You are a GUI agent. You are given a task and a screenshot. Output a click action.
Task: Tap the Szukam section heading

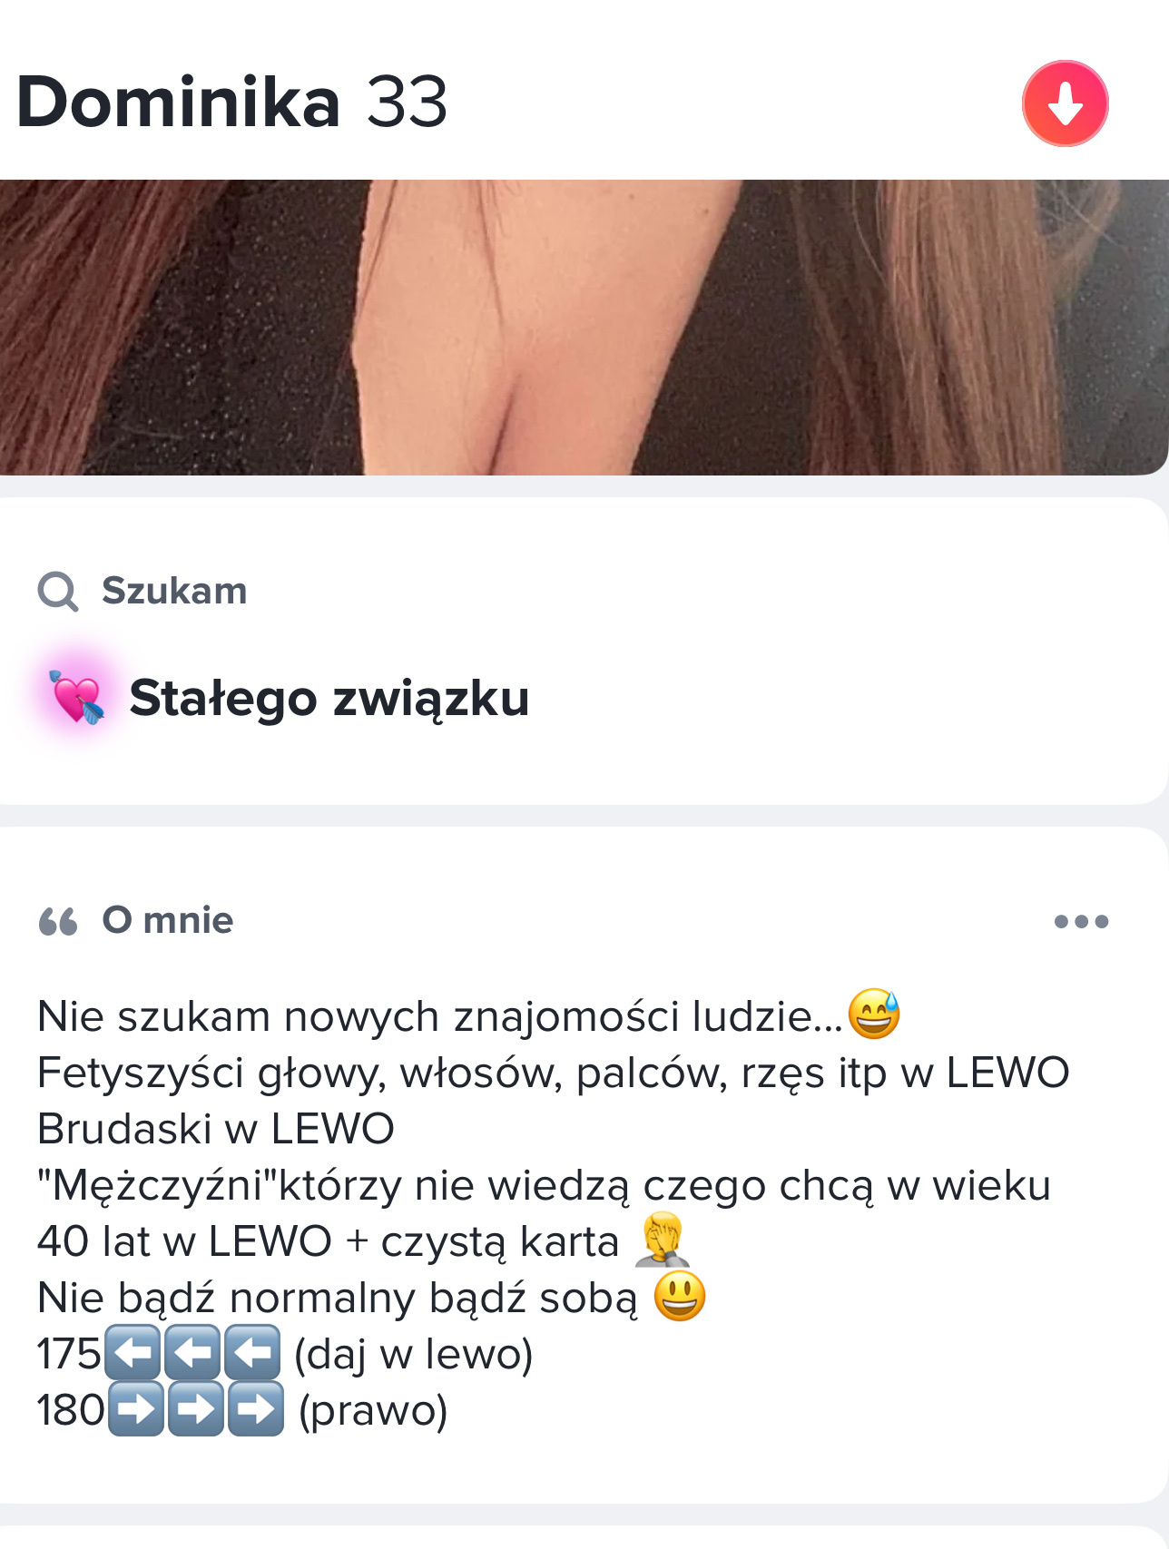(174, 592)
